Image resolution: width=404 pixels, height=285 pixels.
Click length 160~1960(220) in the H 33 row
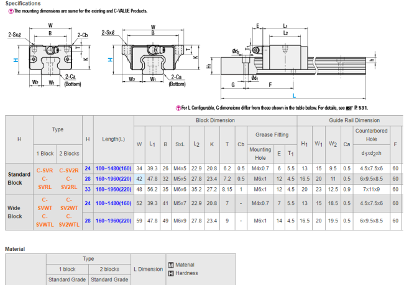(x=113, y=189)
